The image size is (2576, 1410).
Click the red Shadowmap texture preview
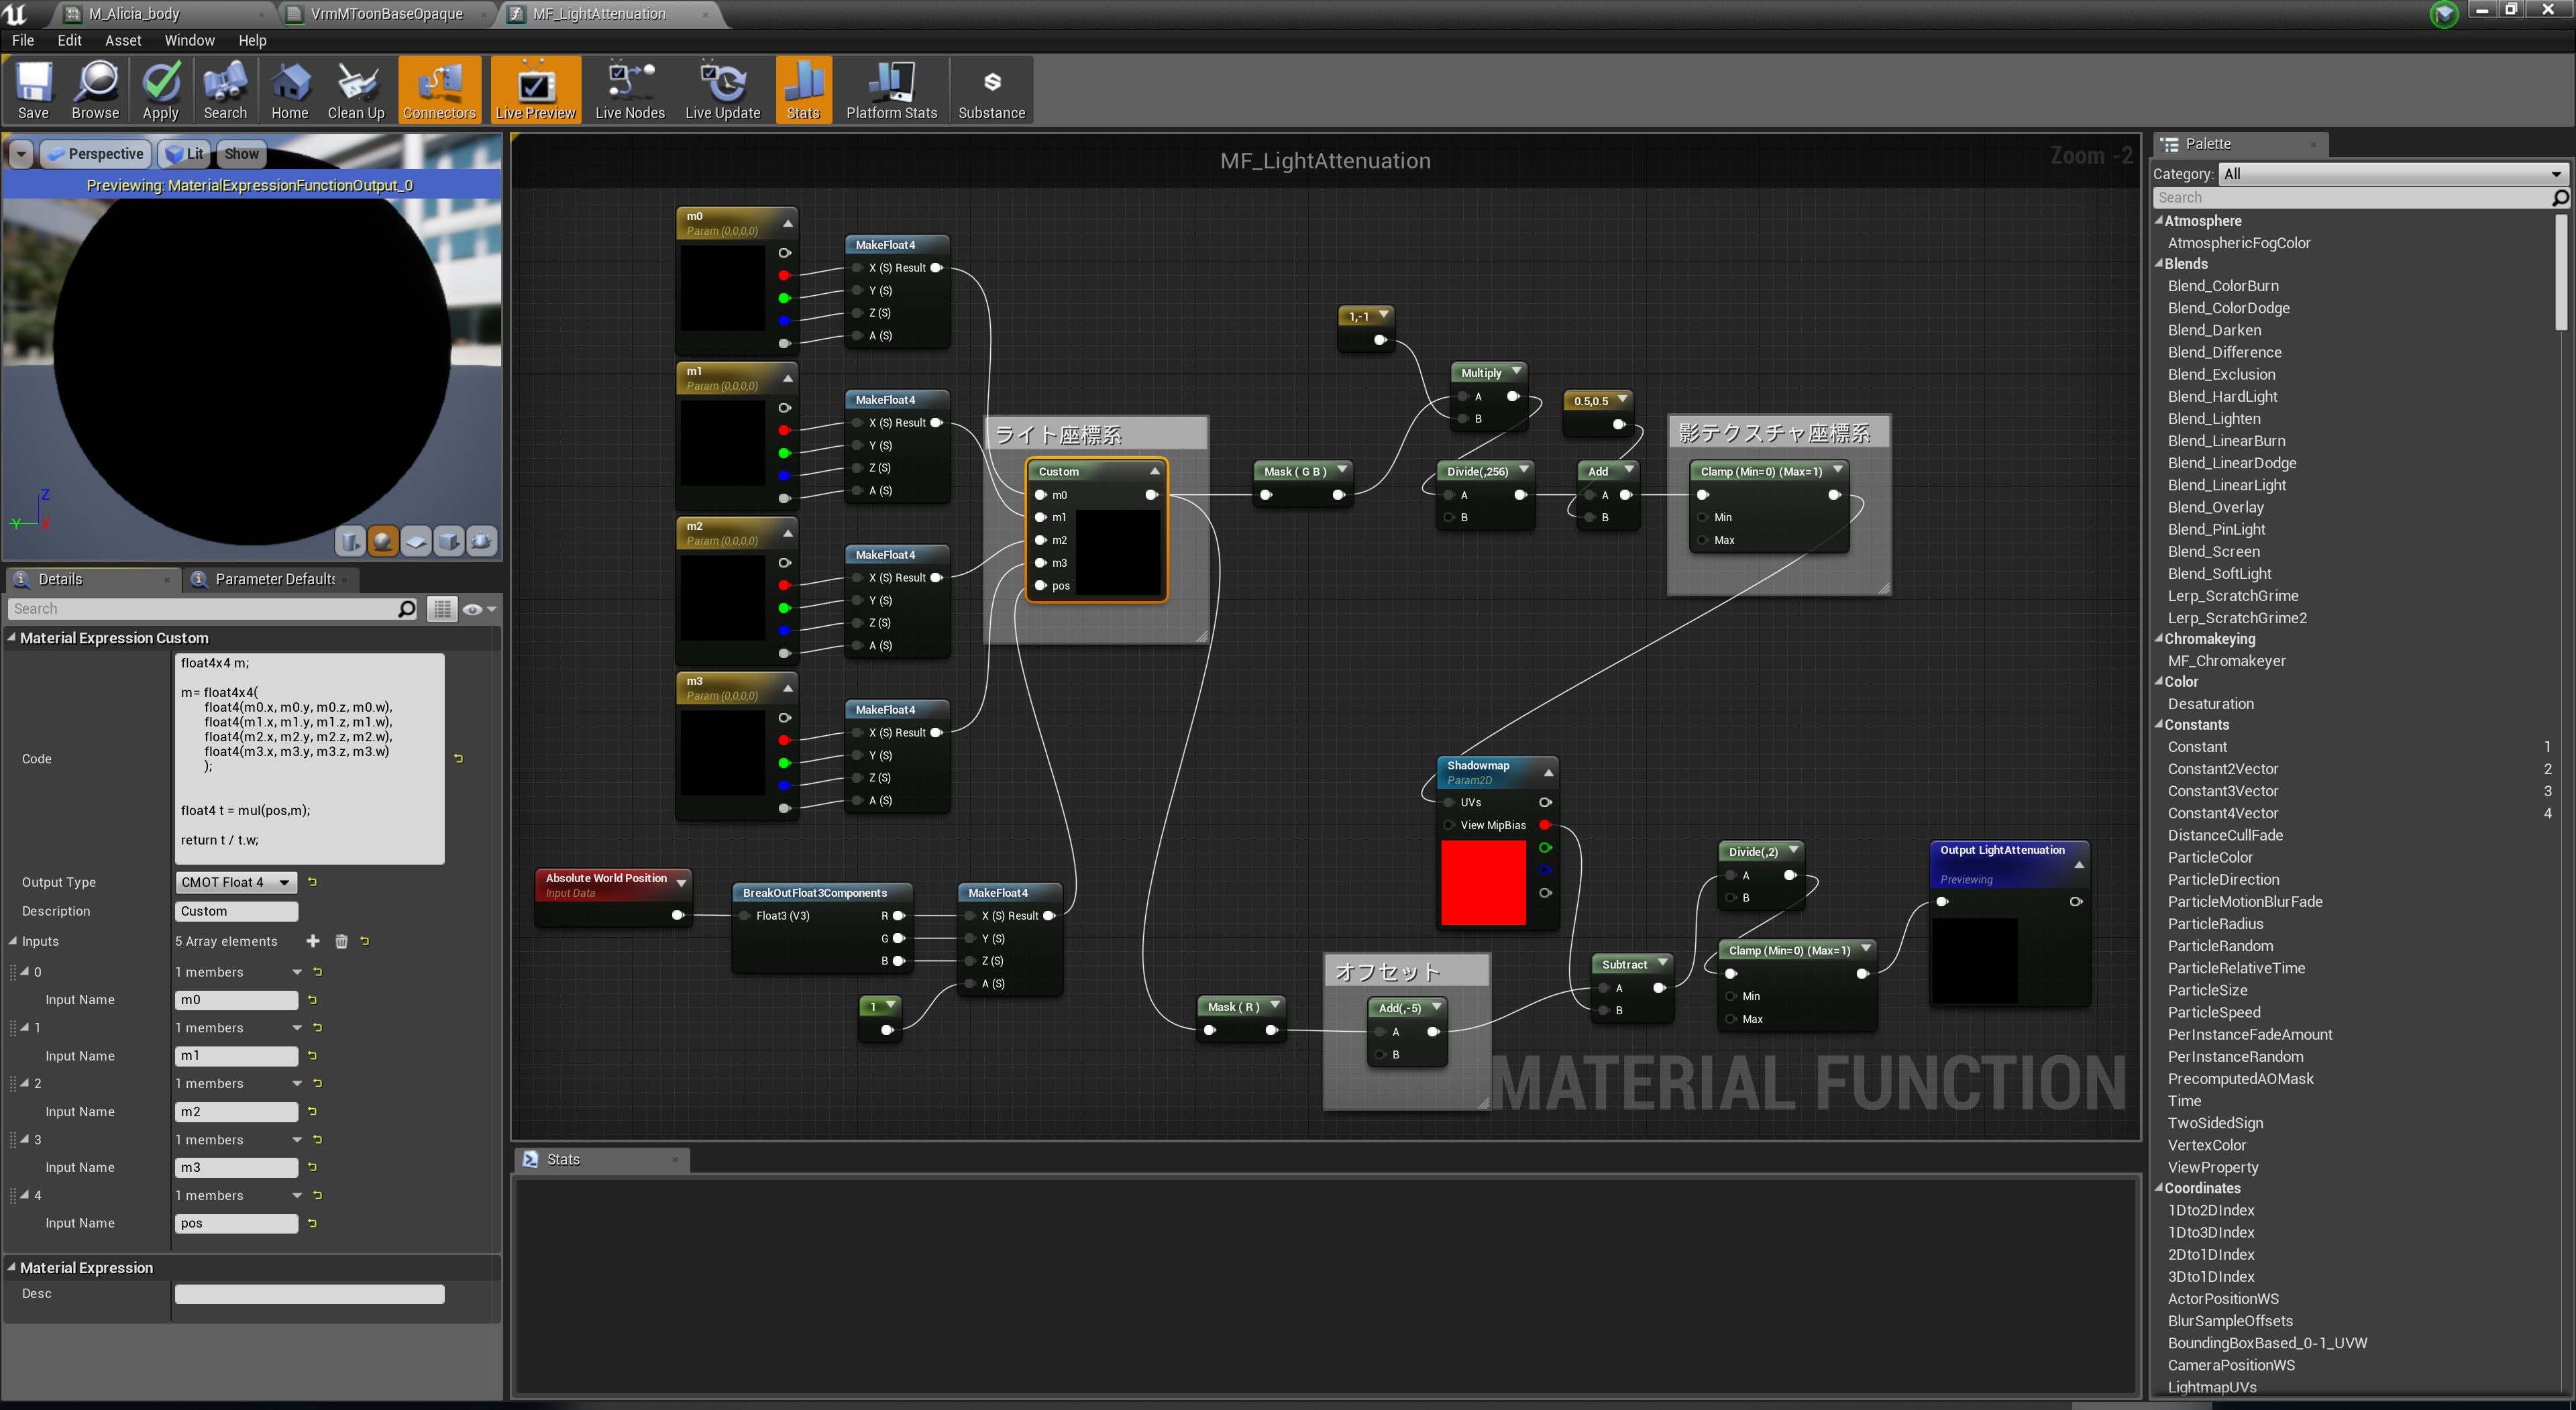1483,882
